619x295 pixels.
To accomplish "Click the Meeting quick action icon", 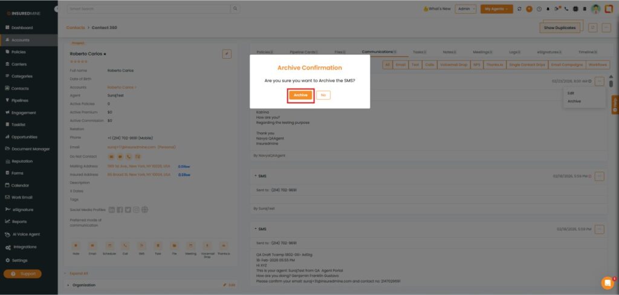I will pos(190,245).
